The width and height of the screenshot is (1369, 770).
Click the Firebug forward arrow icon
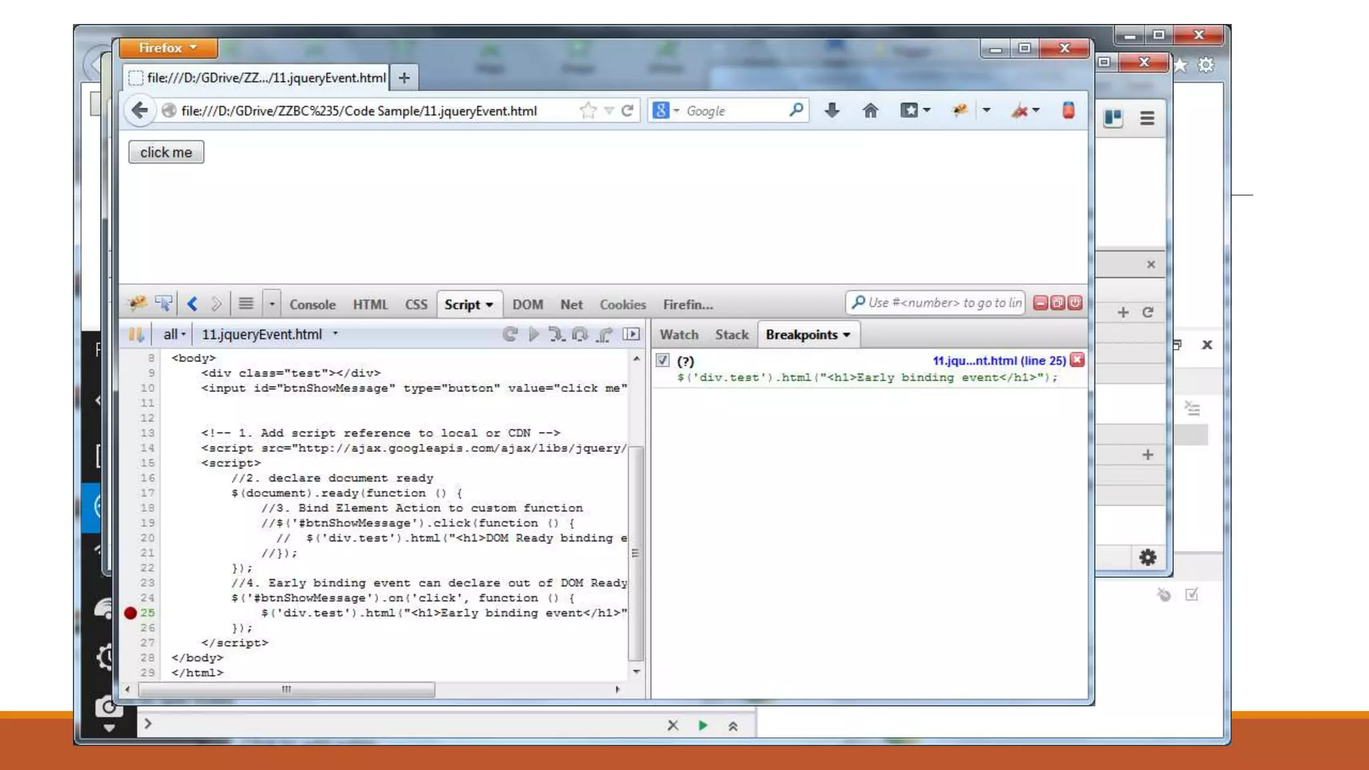(216, 304)
